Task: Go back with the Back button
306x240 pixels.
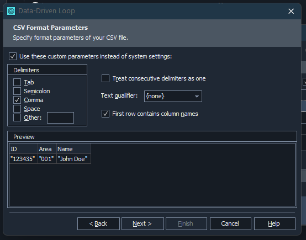Action: [x=98, y=223]
